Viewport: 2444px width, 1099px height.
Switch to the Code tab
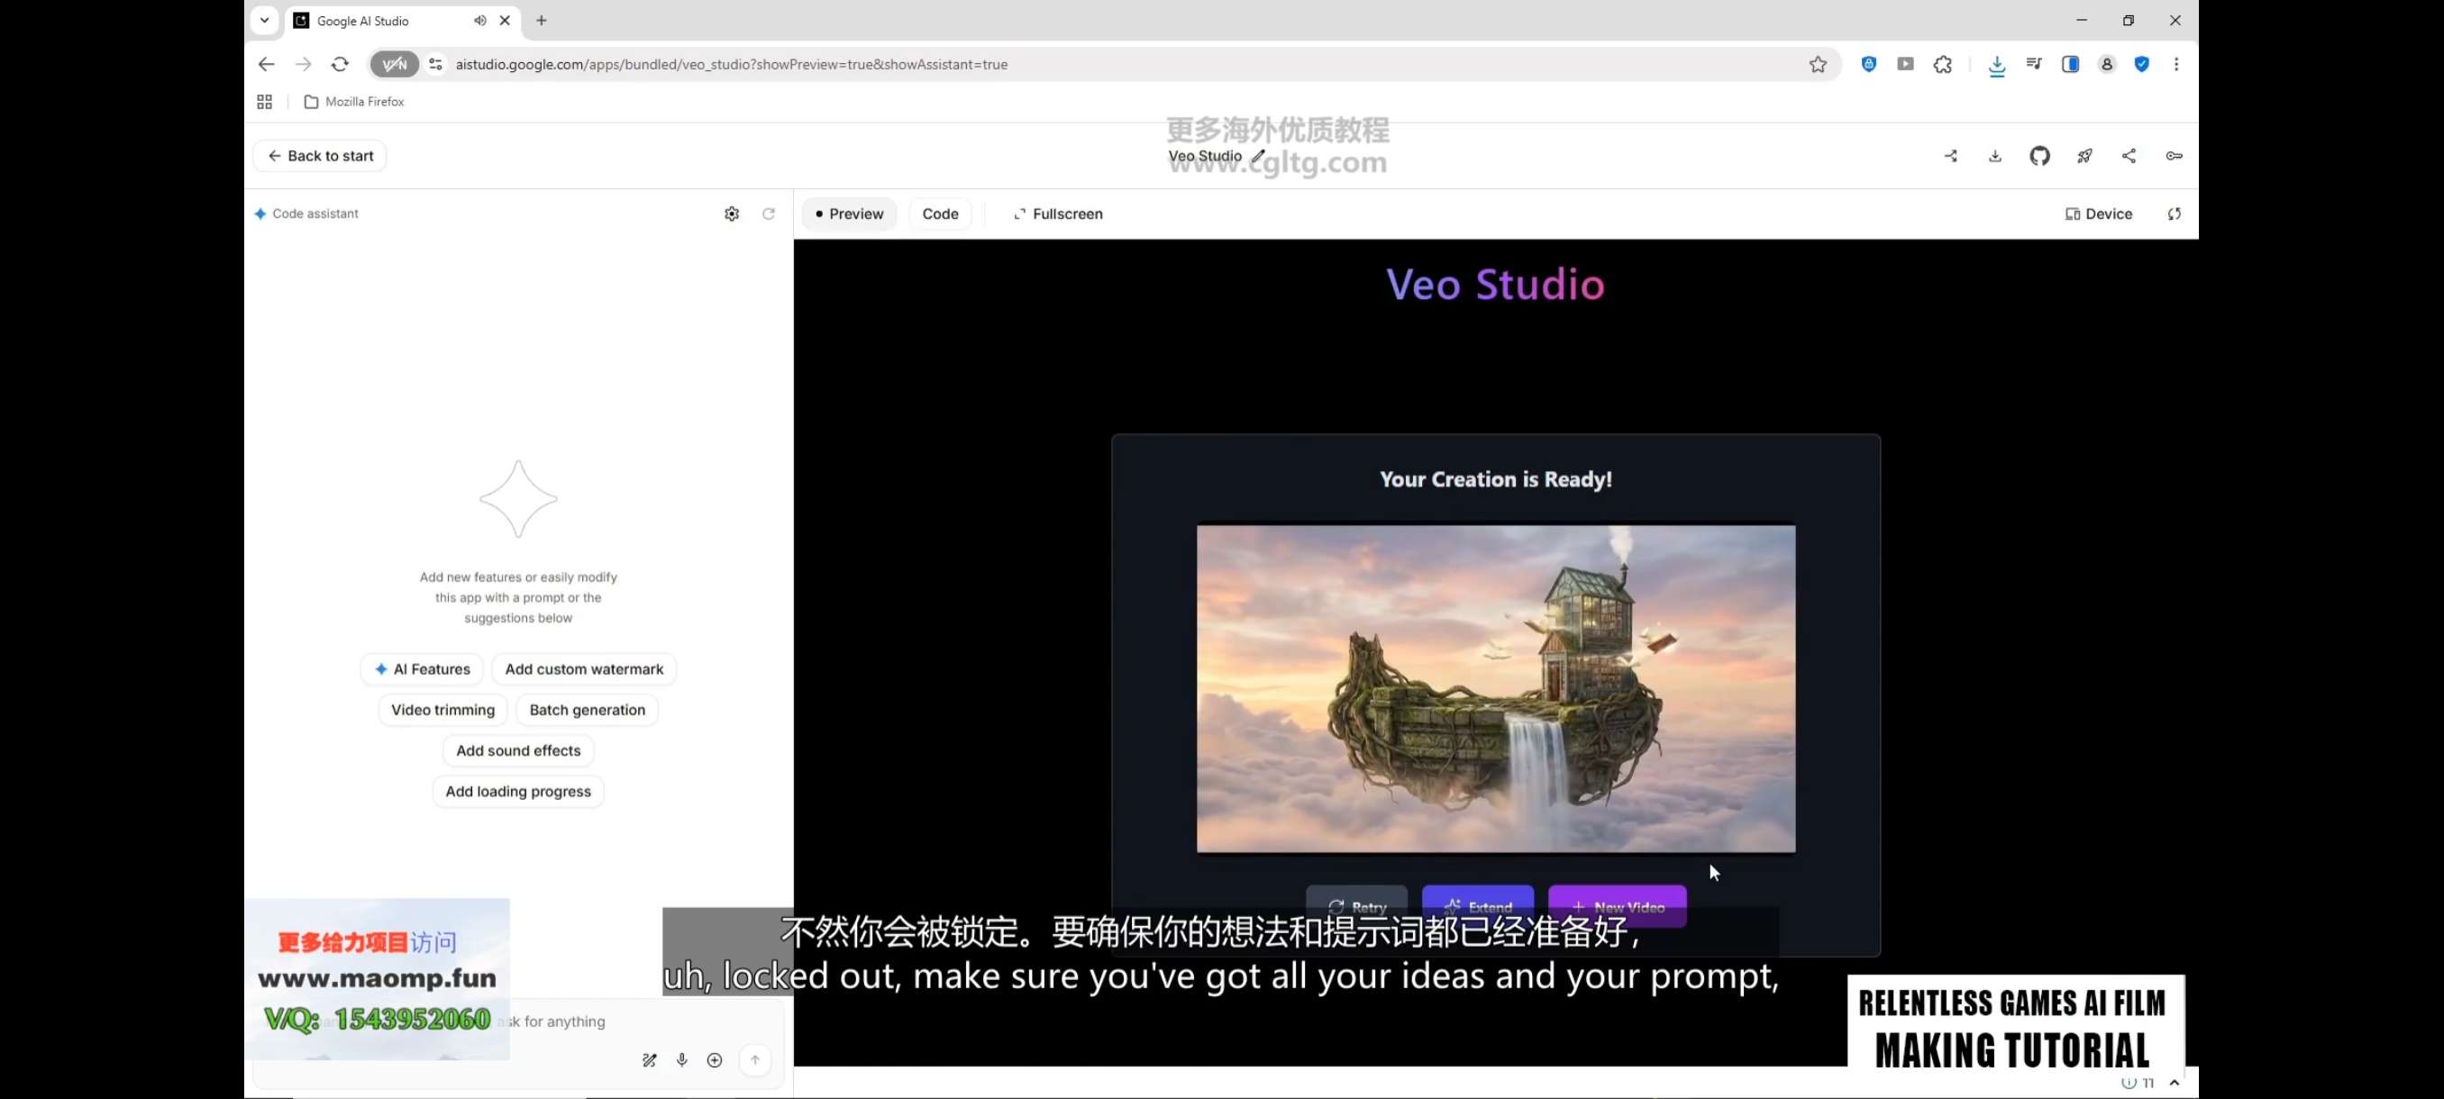tap(940, 214)
